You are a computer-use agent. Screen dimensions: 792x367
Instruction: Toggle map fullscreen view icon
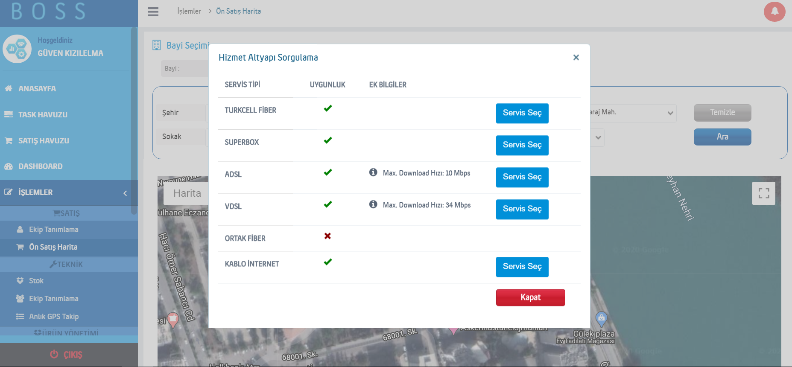click(x=764, y=193)
